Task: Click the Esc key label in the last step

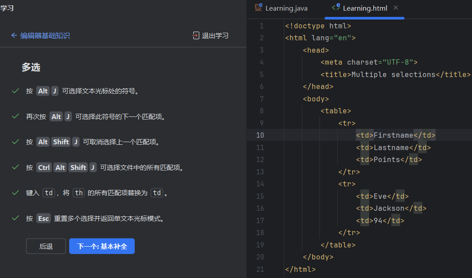Action: point(43,219)
